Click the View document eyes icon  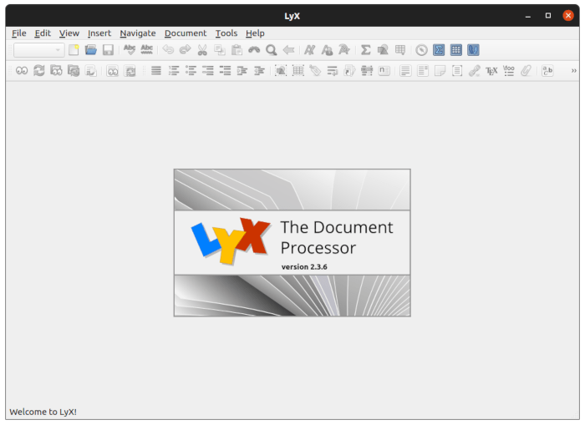click(21, 71)
